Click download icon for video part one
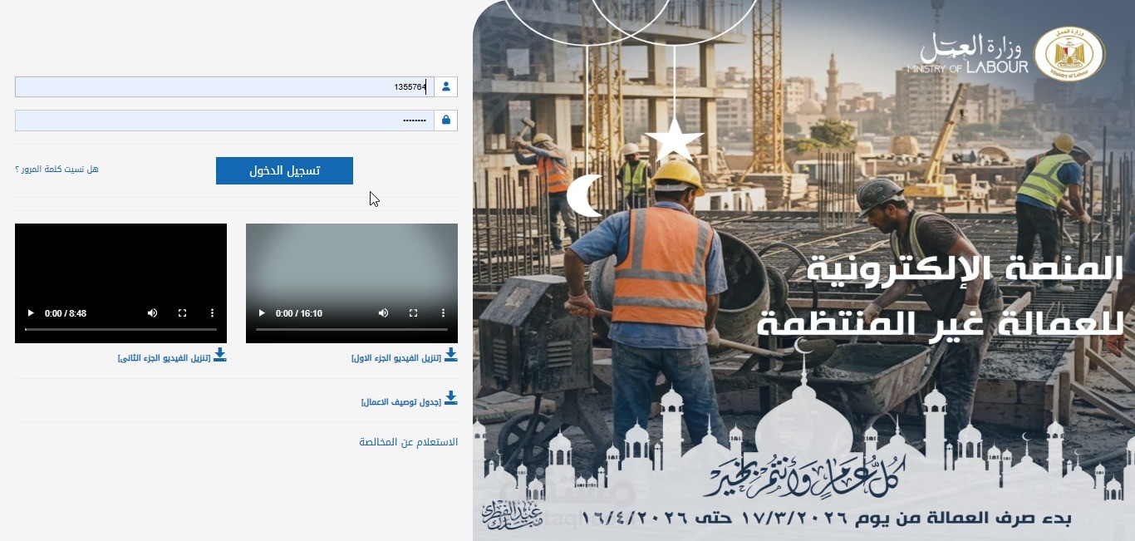The width and height of the screenshot is (1135, 541). pos(451,355)
